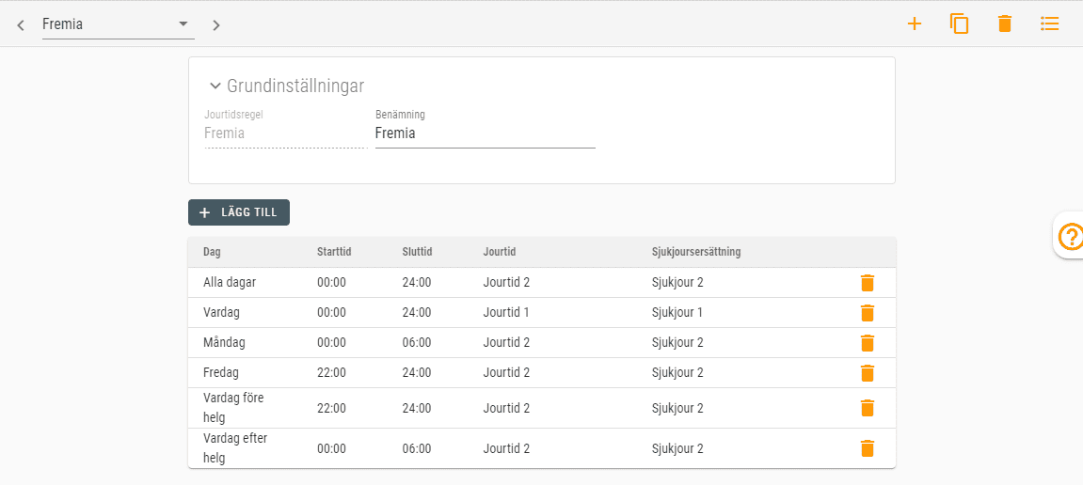Screen dimensions: 1083x485
Task: Click the copy rule icon
Action: tap(959, 24)
